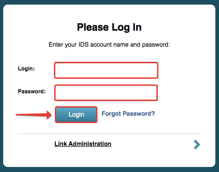Screen dimensions: 219x172
Task: Click the word "Forgot" in the password link
Action: (111, 113)
